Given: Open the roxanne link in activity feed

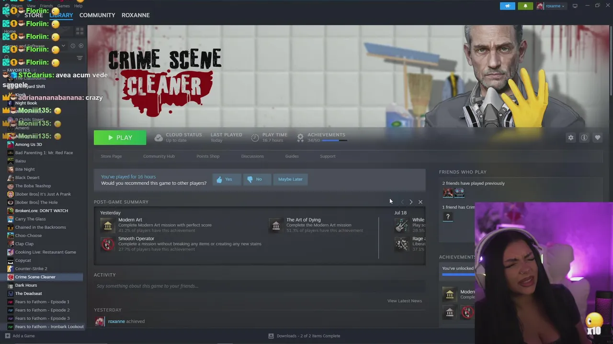Looking at the screenshot, I should pyautogui.click(x=116, y=322).
